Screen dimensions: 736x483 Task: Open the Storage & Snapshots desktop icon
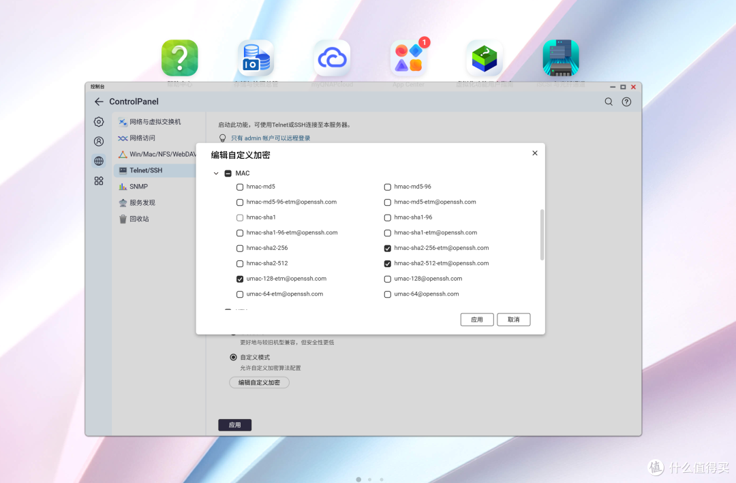(256, 58)
